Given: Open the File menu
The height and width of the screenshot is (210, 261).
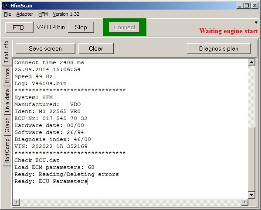Looking at the screenshot, I should pyautogui.click(x=7, y=14).
